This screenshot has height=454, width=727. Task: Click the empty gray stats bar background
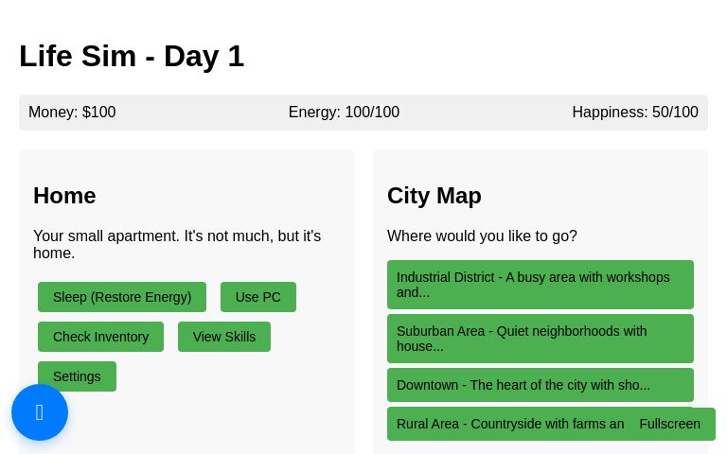click(x=202, y=113)
